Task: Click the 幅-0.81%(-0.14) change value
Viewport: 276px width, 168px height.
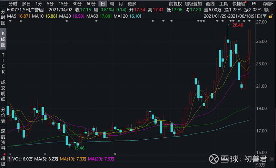Action: (x=110, y=10)
